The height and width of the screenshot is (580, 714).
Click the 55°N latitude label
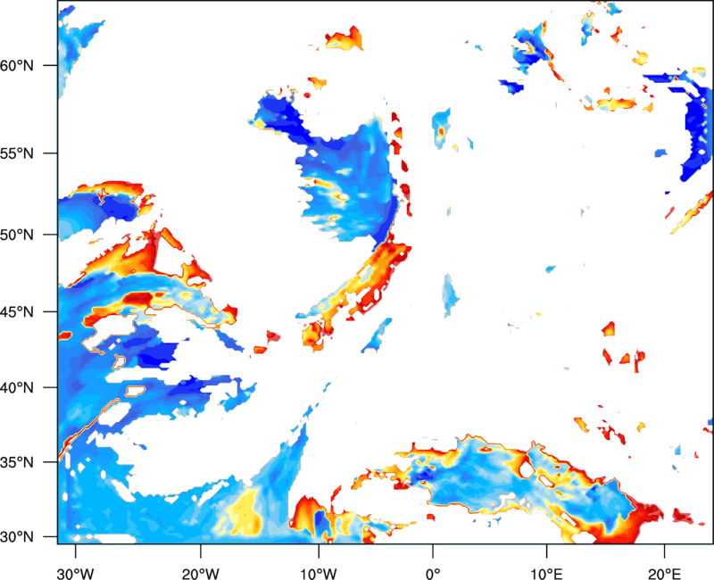pyautogui.click(x=17, y=153)
